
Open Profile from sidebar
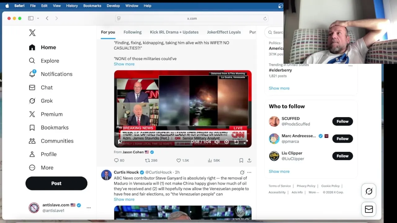(x=42, y=154)
